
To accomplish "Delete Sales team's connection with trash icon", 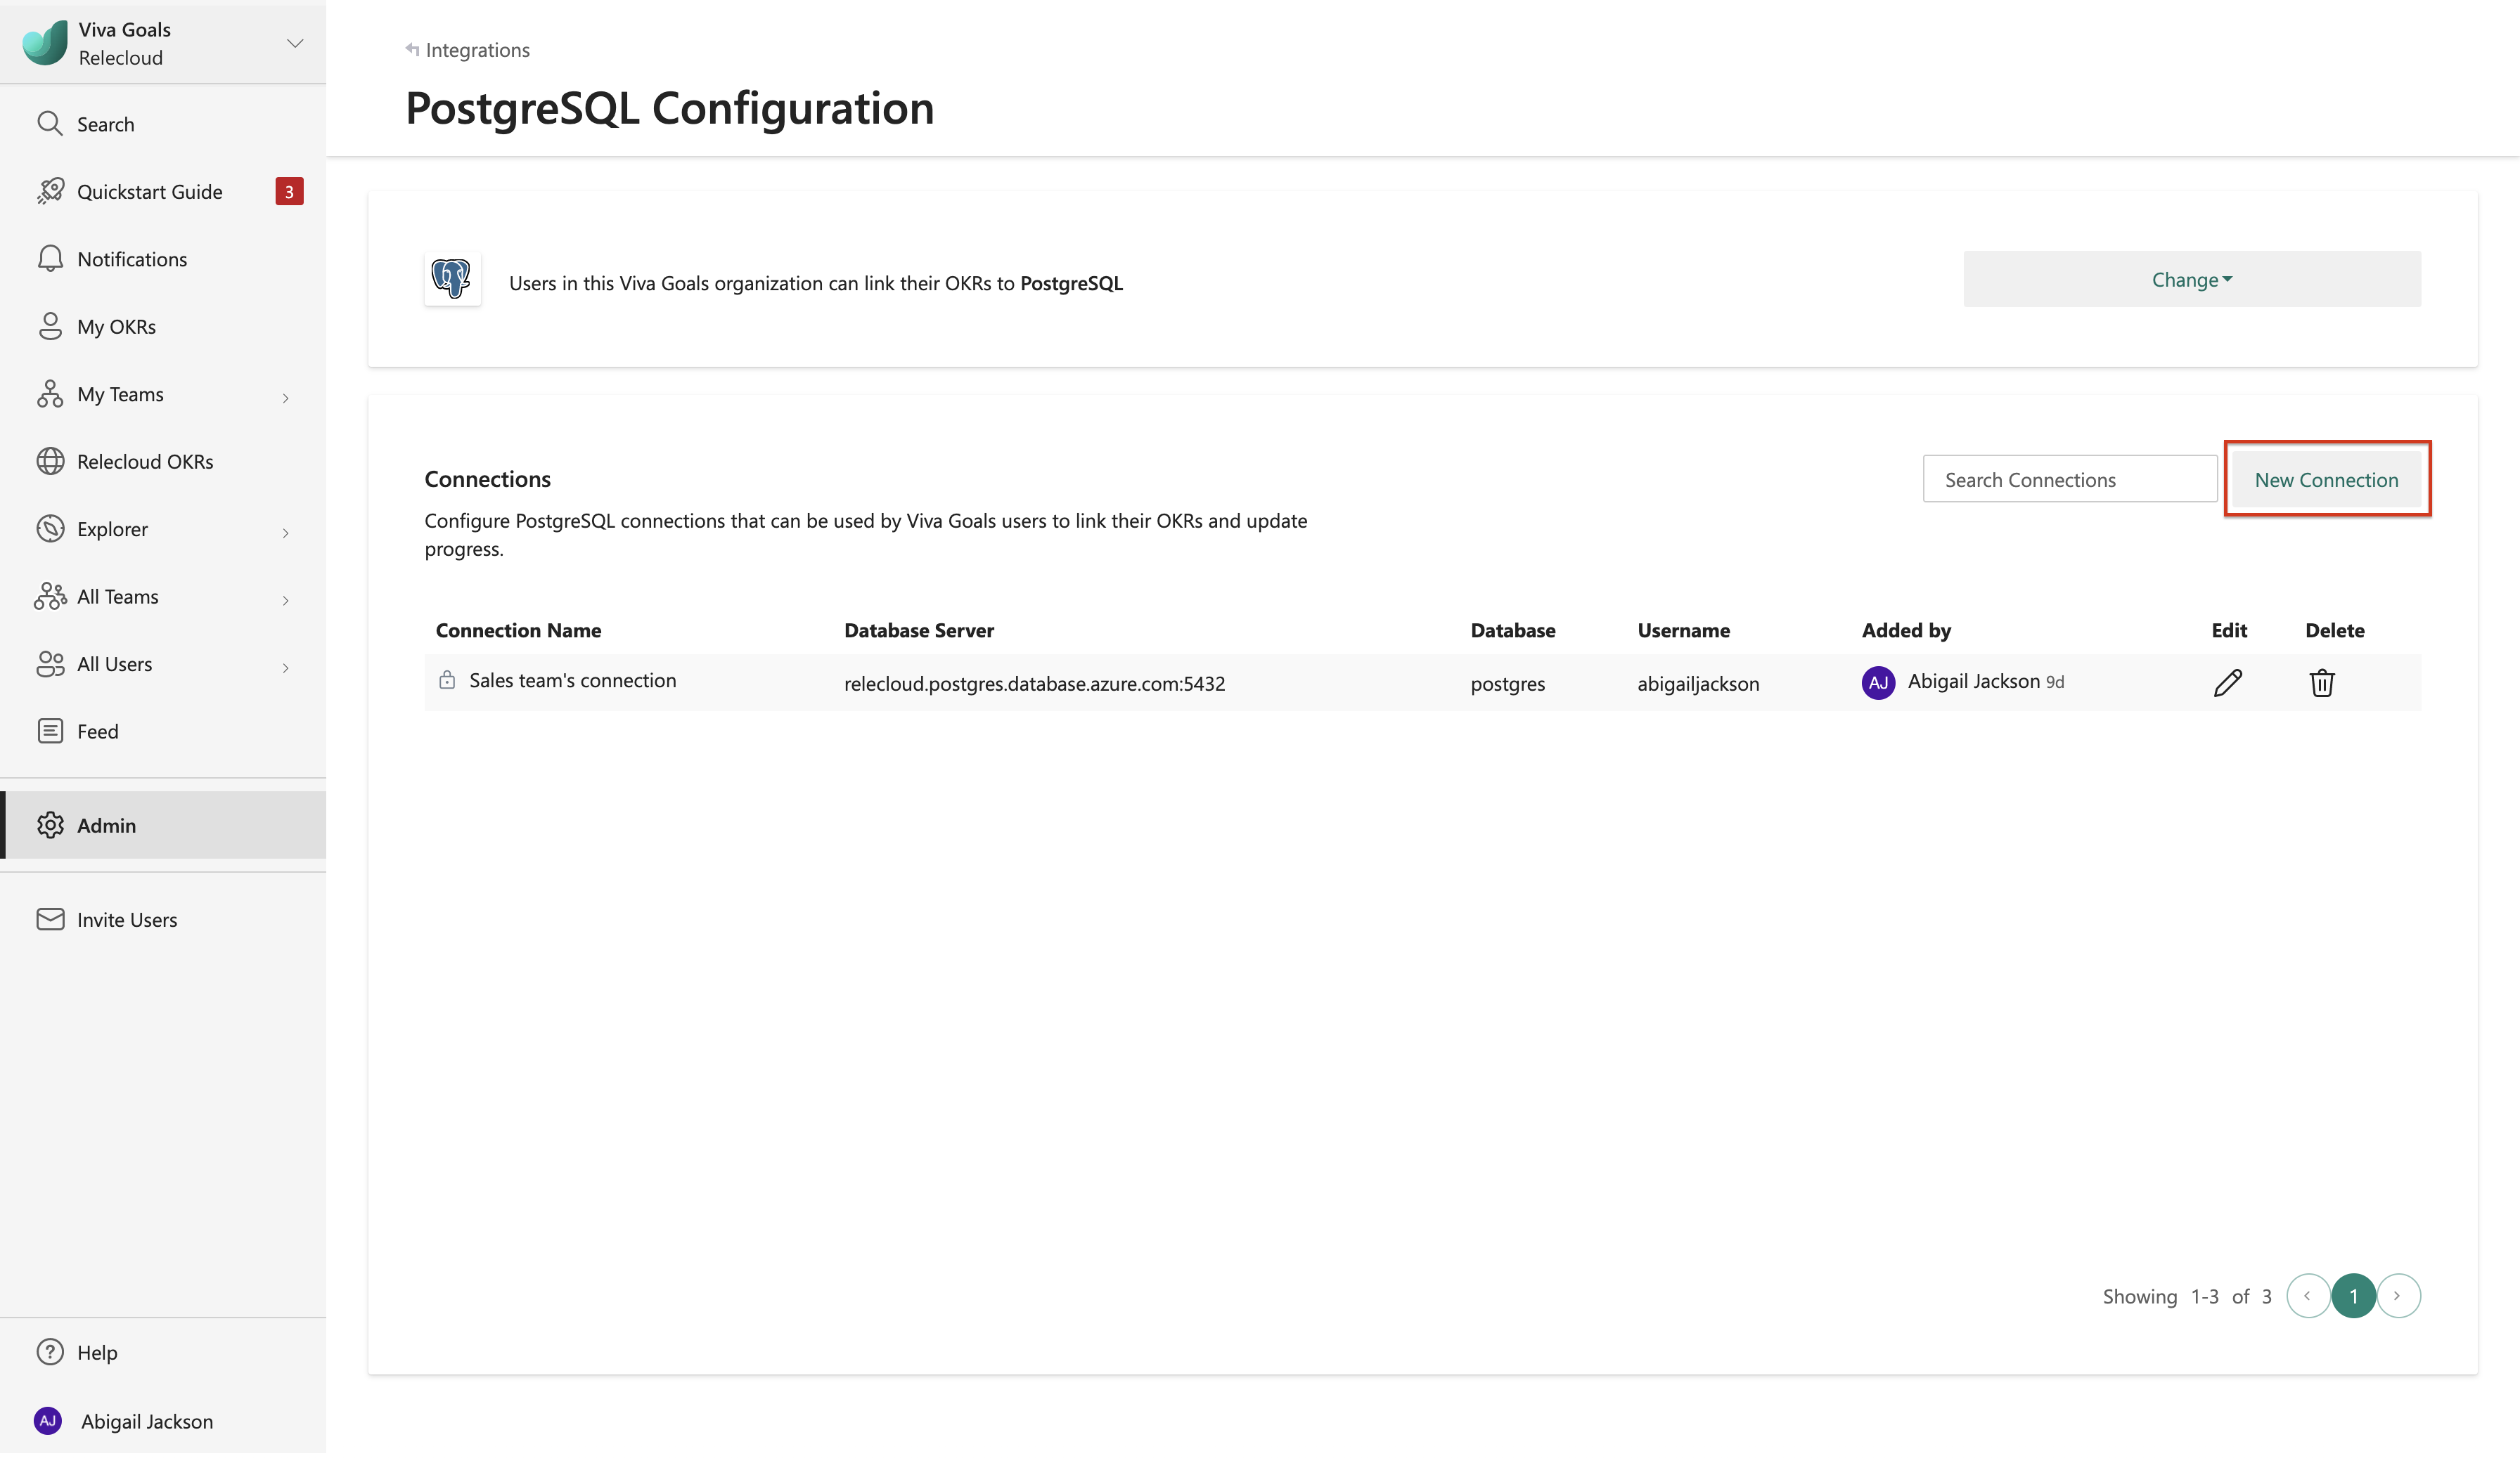I will [x=2321, y=682].
